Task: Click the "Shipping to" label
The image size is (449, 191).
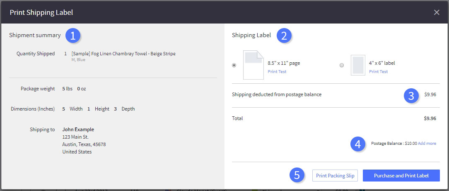Action: coord(42,130)
